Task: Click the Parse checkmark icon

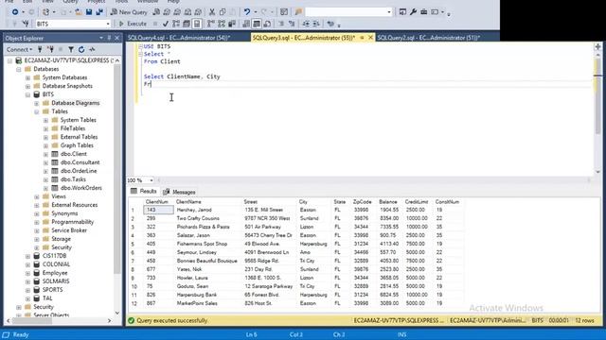Action: tap(166, 24)
